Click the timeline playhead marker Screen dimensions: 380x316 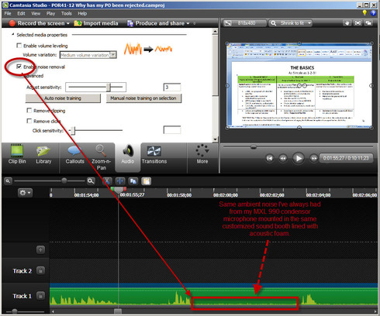pyautogui.click(x=119, y=191)
